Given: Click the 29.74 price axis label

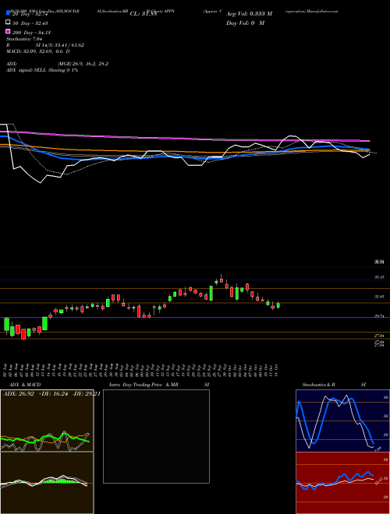Looking at the screenshot, I should click(379, 316).
